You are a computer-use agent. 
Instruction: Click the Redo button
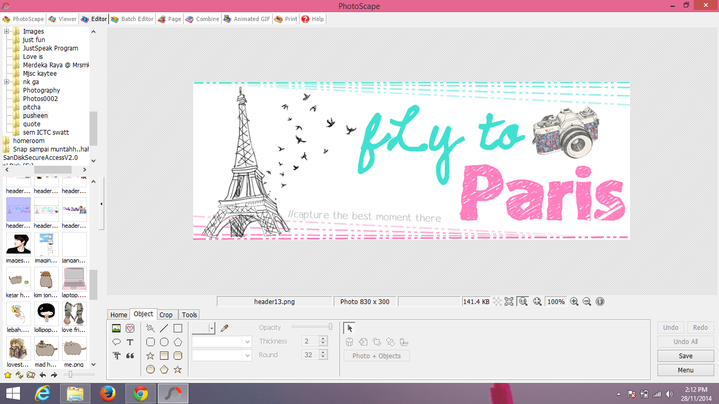coord(700,327)
